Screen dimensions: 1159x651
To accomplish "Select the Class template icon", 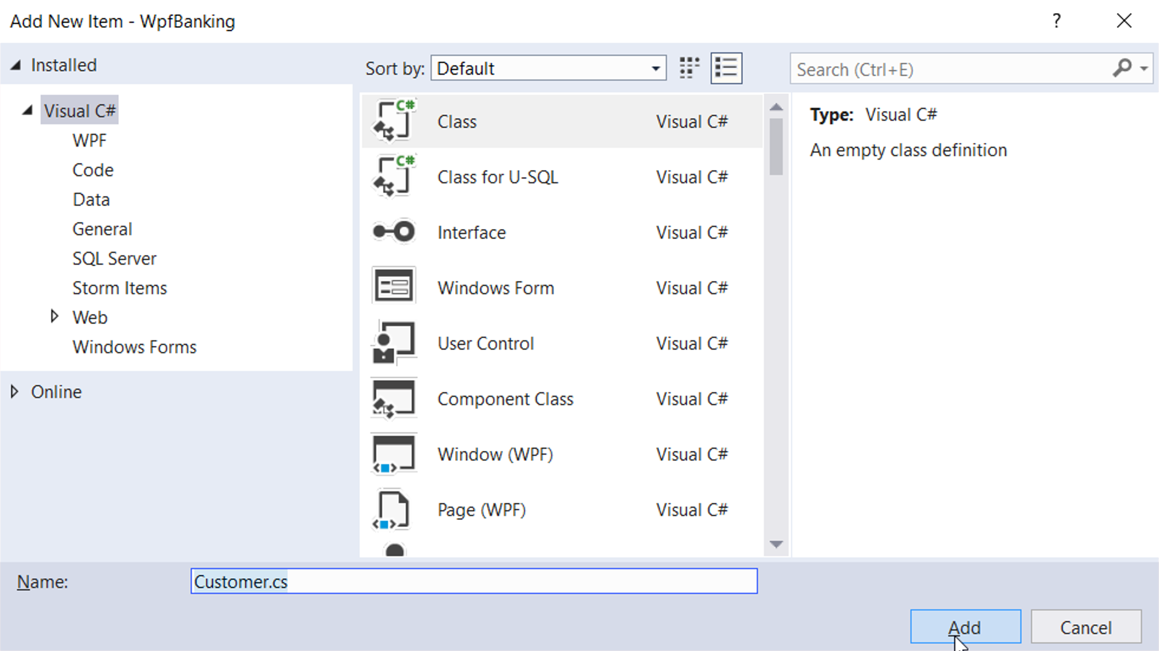I will click(393, 121).
